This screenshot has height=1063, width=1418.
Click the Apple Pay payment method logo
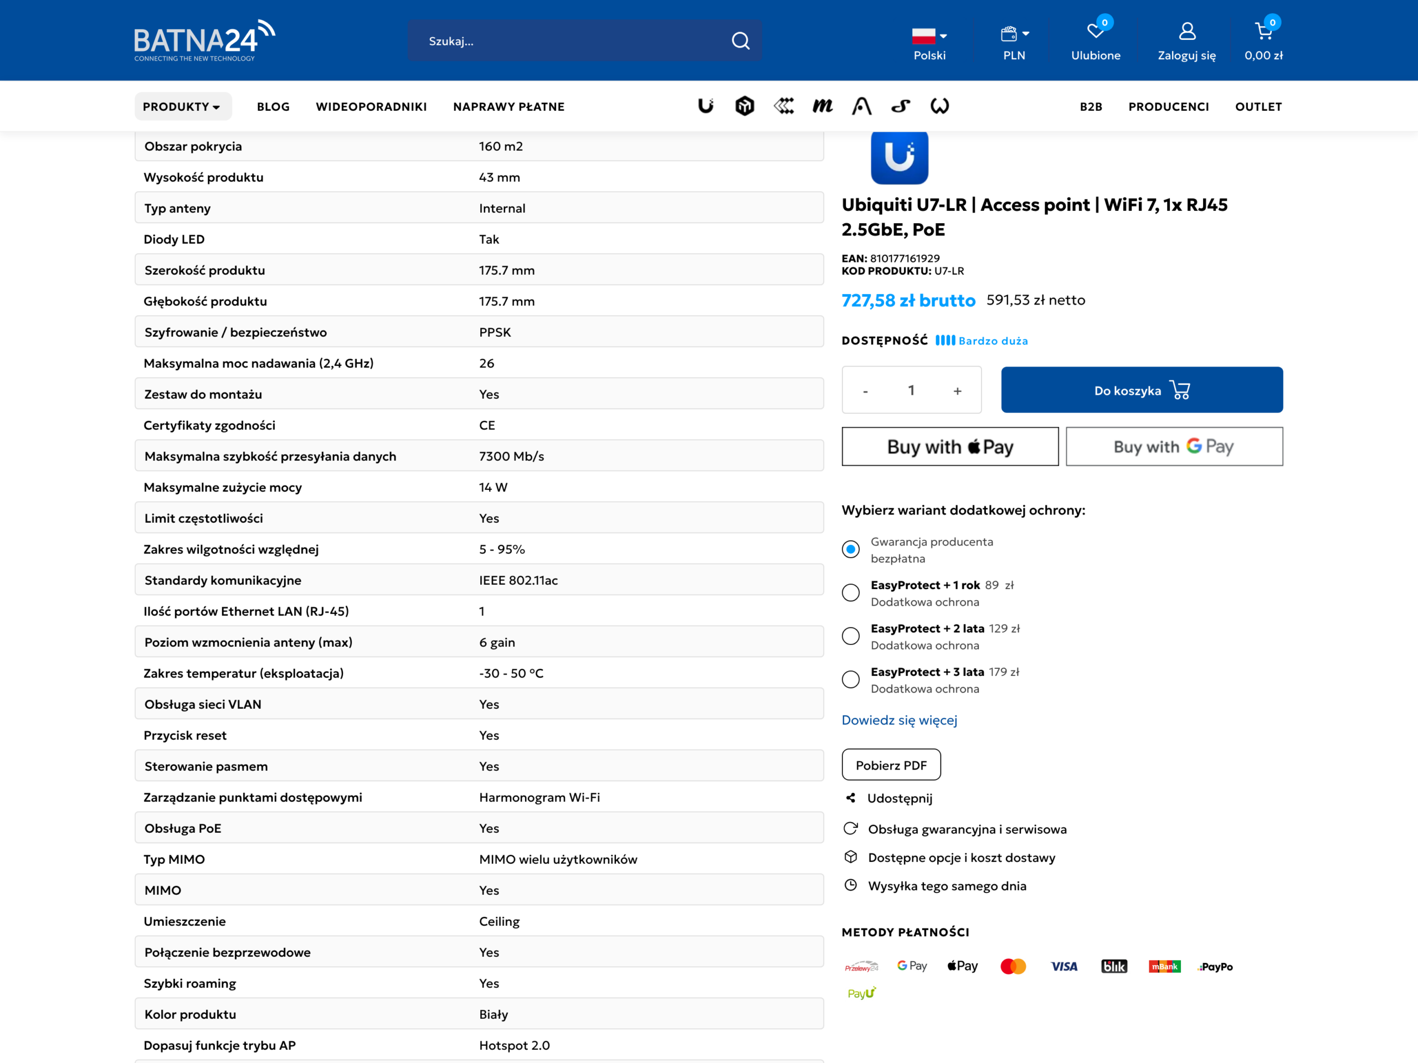click(962, 966)
